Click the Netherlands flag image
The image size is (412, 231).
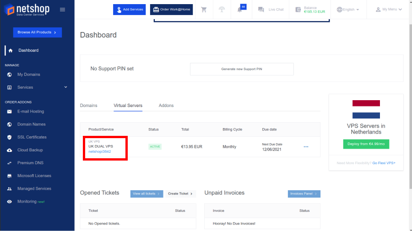pos(366,109)
